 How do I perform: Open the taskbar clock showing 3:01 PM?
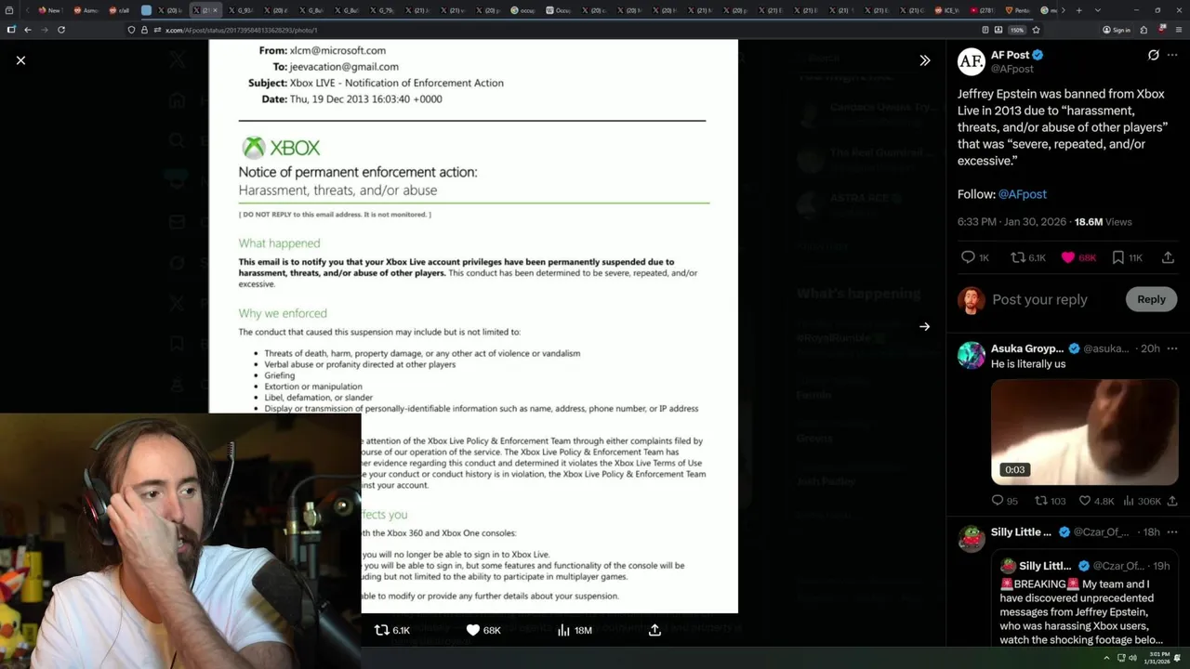click(x=1158, y=658)
